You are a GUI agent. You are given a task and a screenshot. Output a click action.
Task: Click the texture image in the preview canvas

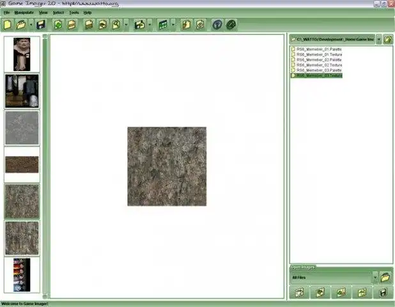tap(167, 166)
